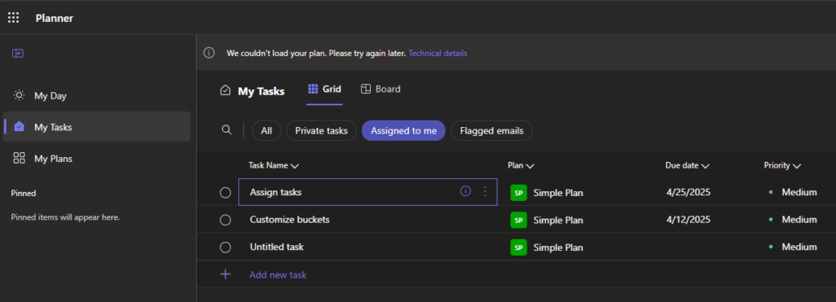836x302 pixels.
Task: Open the Technical details link
Action: coord(438,53)
